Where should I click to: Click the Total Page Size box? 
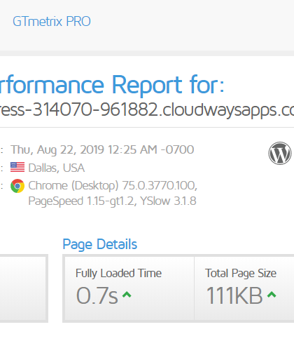point(244,288)
